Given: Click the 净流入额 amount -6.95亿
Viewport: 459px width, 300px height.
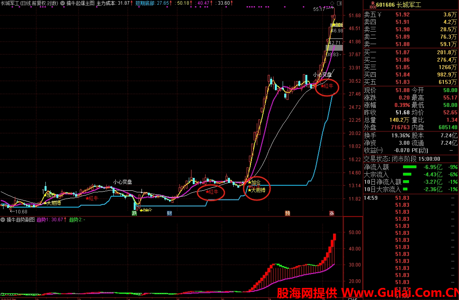Looking at the screenshot, I should [433, 167].
